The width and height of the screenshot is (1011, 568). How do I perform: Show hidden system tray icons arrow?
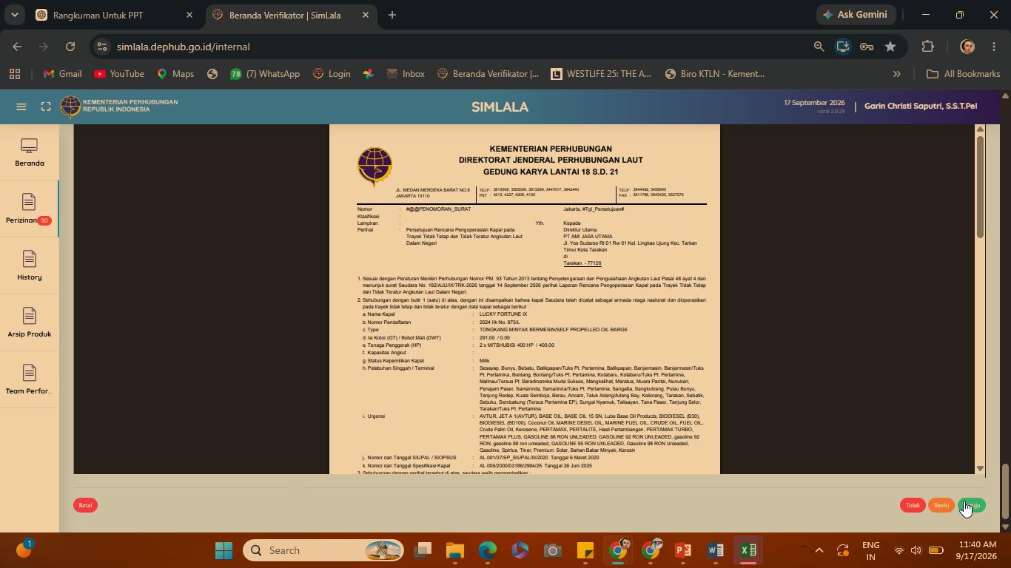point(819,550)
